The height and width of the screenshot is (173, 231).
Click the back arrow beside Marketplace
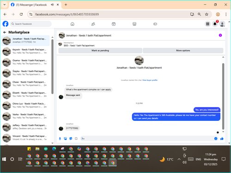point(5,32)
